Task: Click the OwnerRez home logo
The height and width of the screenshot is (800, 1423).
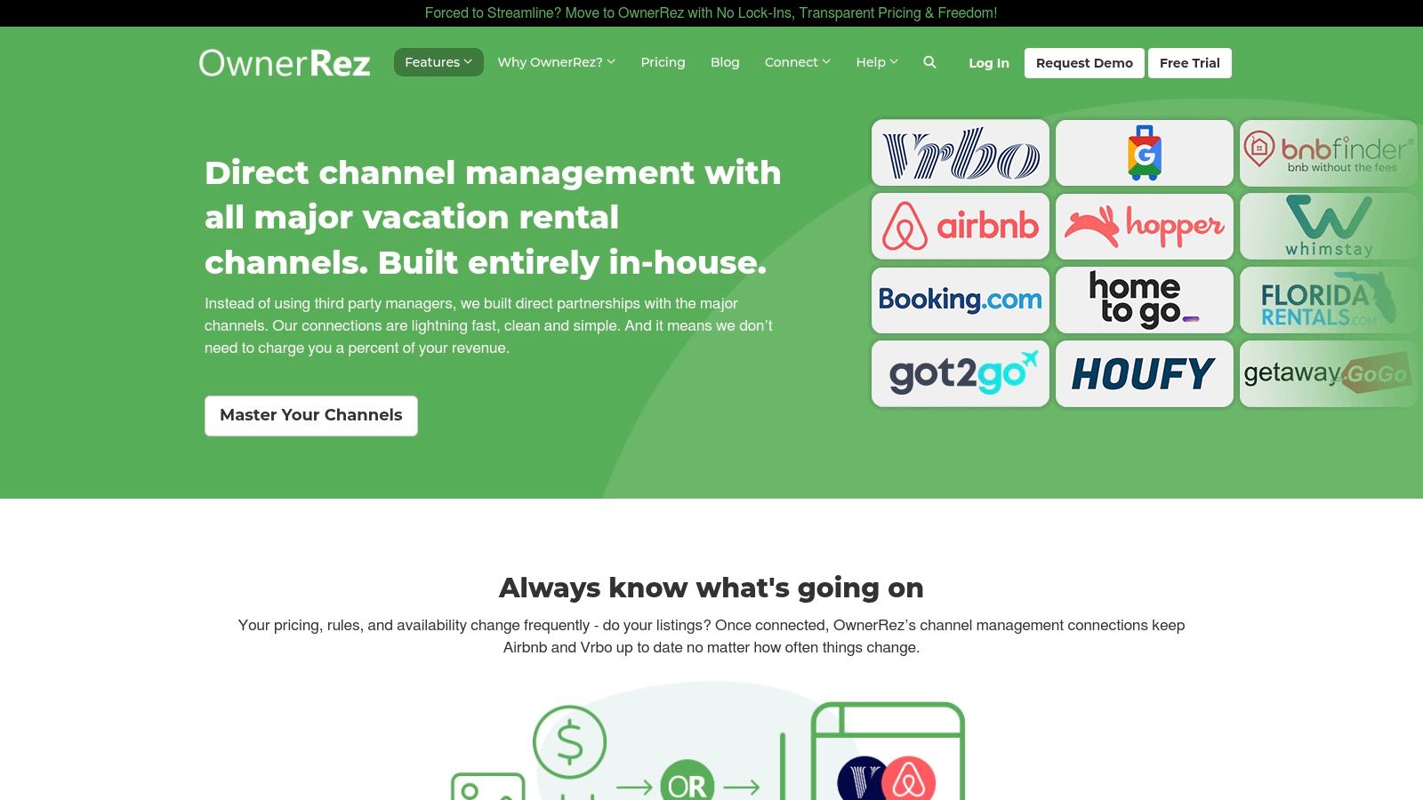Action: point(285,63)
